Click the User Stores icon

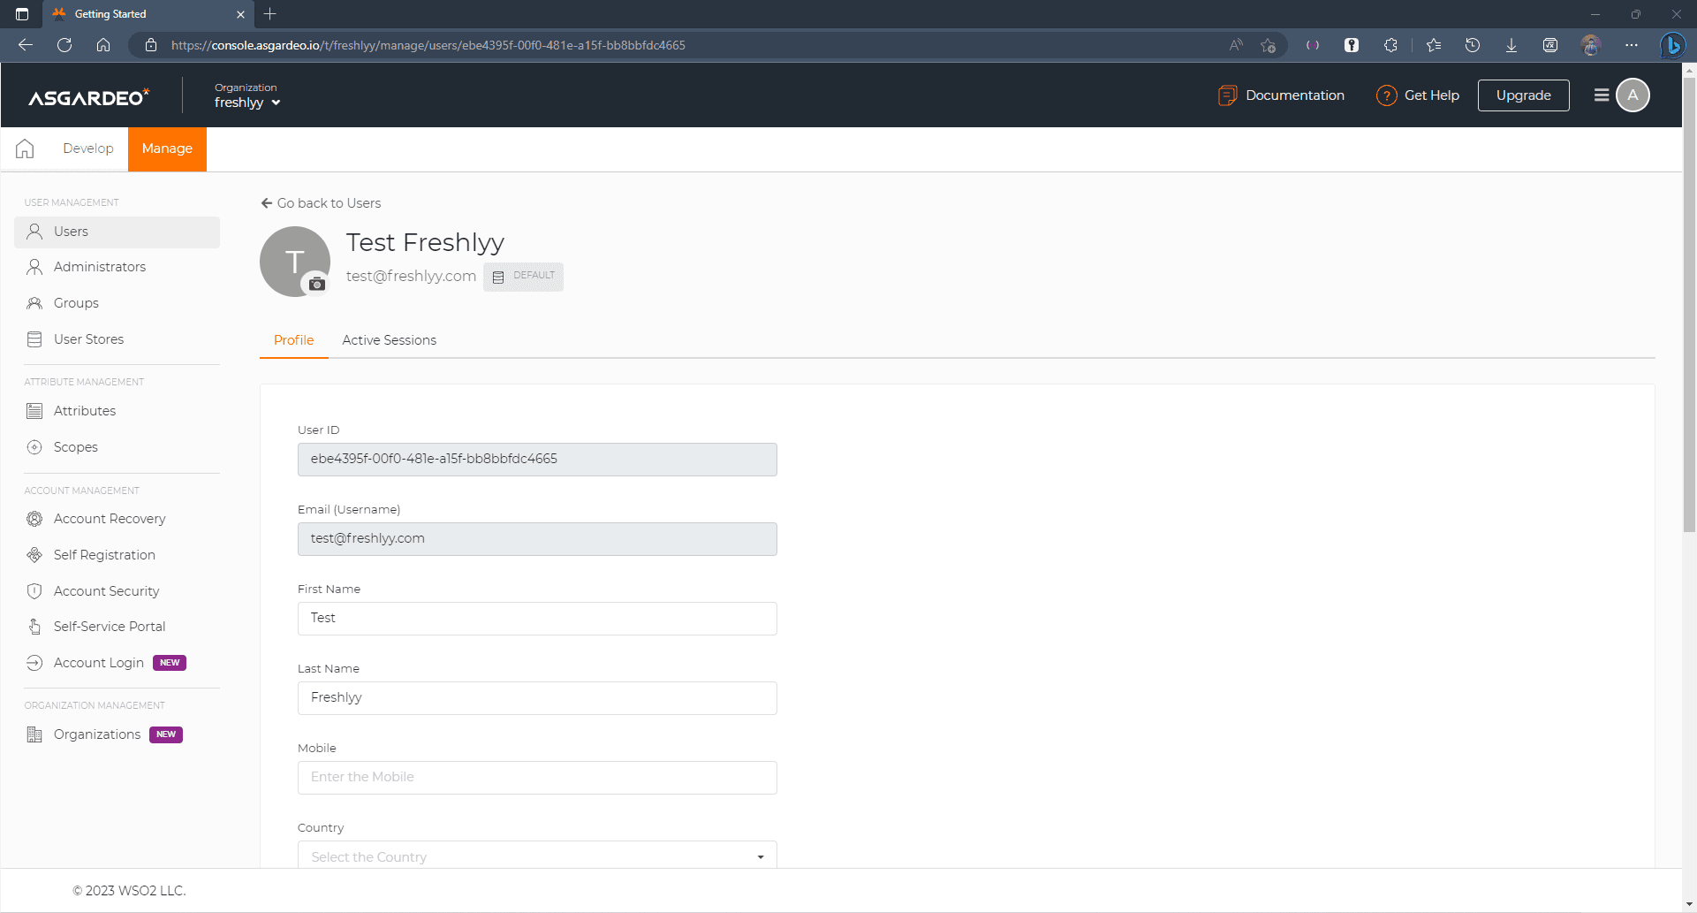point(34,339)
